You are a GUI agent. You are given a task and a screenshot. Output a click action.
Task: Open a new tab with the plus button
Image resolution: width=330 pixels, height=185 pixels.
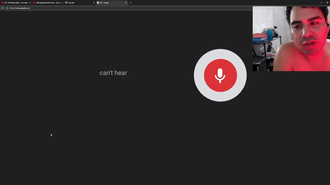point(130,3)
